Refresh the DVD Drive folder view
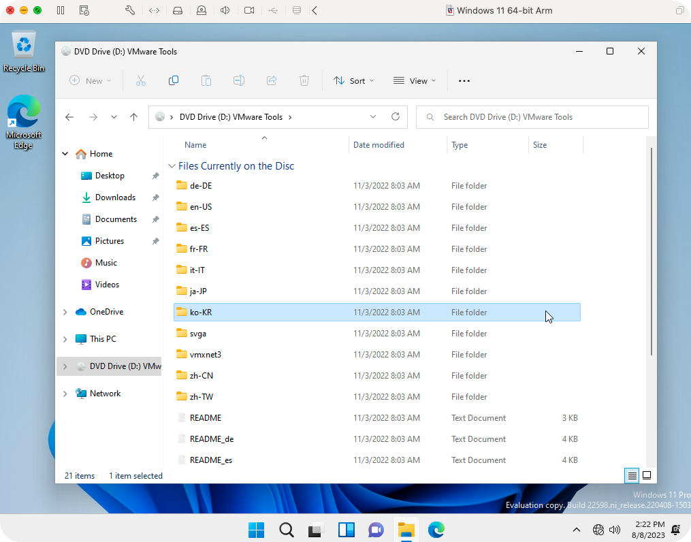Screen dimensions: 691x542 coord(396,116)
